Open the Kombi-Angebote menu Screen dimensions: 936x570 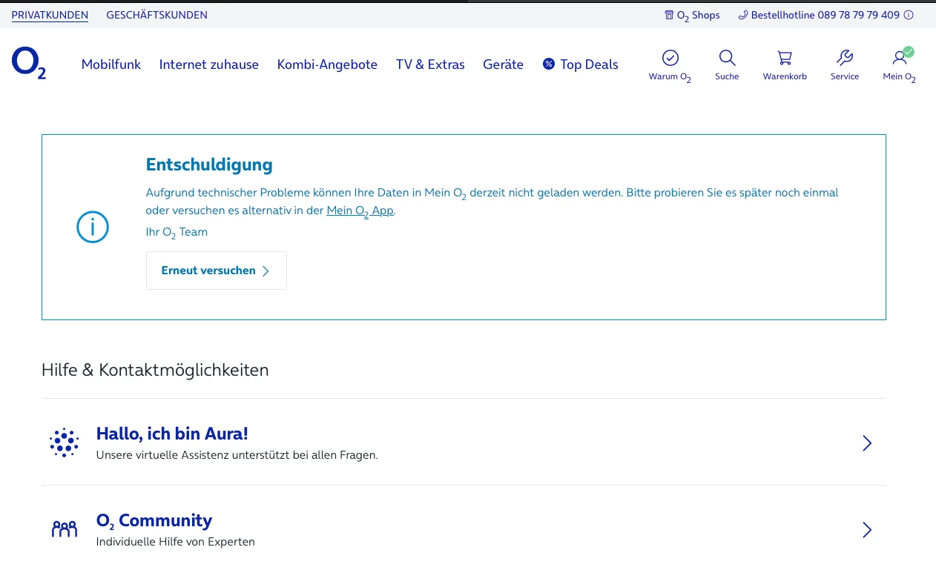point(327,64)
